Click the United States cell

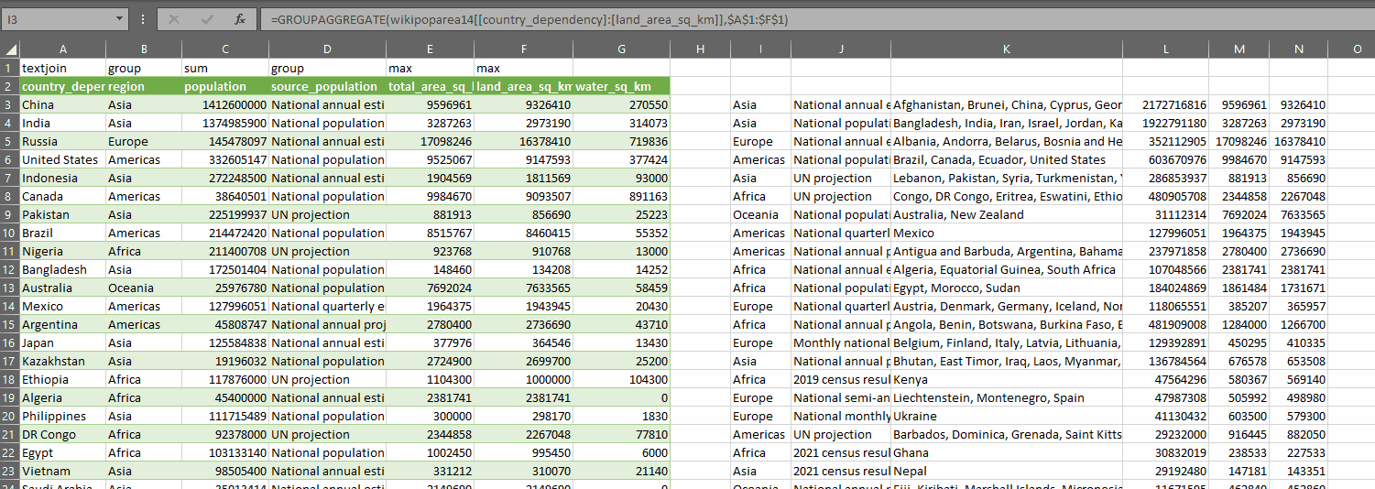click(x=62, y=159)
